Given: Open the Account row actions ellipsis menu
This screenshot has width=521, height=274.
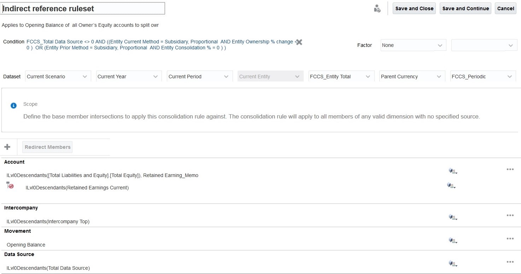Looking at the screenshot, I should tap(510, 170).
